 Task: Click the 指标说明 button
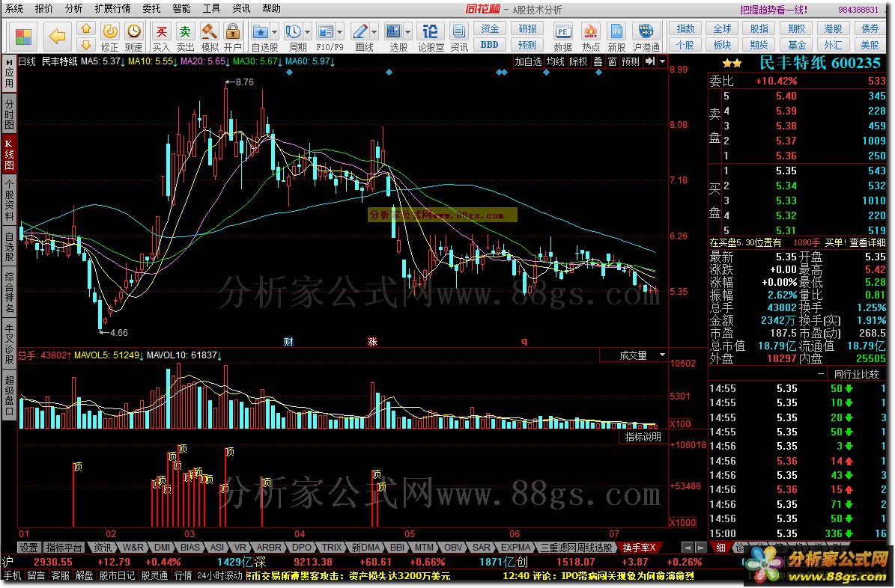click(643, 437)
